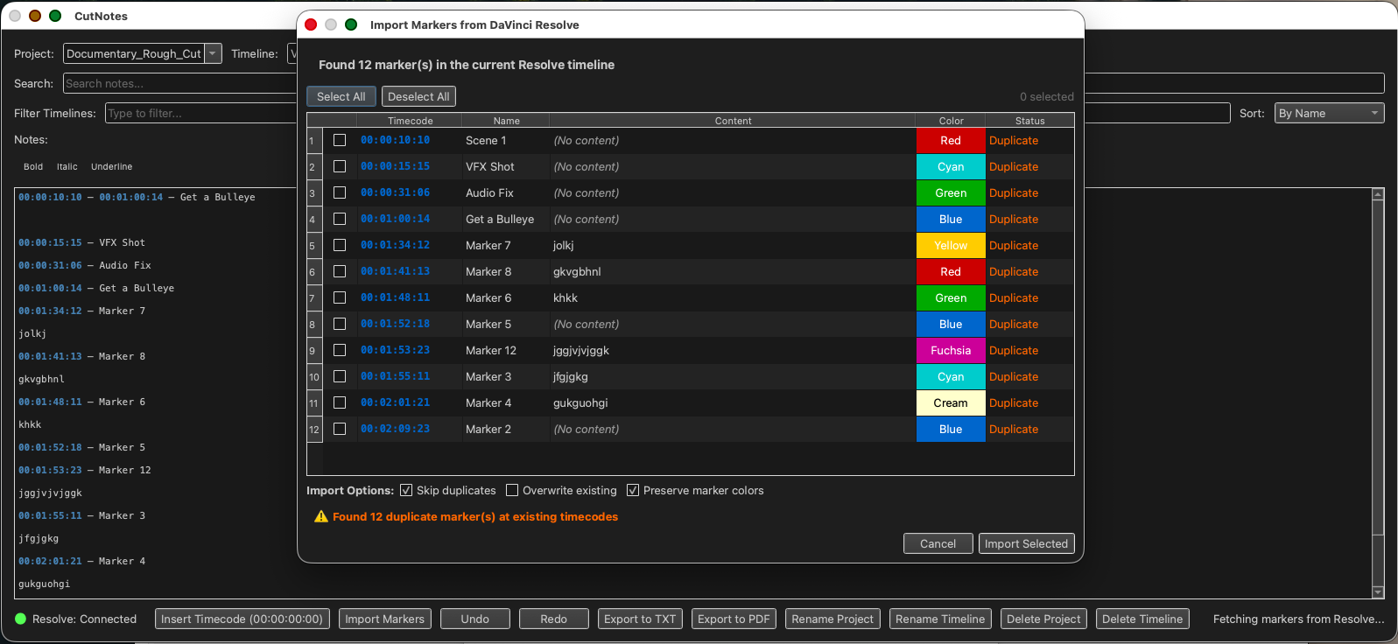Screen dimensions: 1398x644
Task: Click the 'Fetching markers from Resolve...' status text
Action: 1298,619
